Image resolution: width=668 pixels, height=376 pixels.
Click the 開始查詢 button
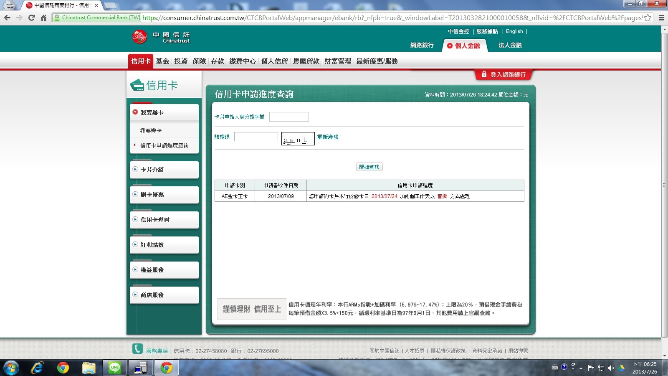pos(369,167)
